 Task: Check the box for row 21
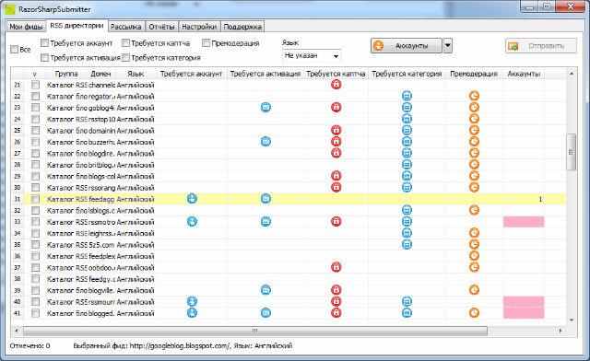click(35, 85)
